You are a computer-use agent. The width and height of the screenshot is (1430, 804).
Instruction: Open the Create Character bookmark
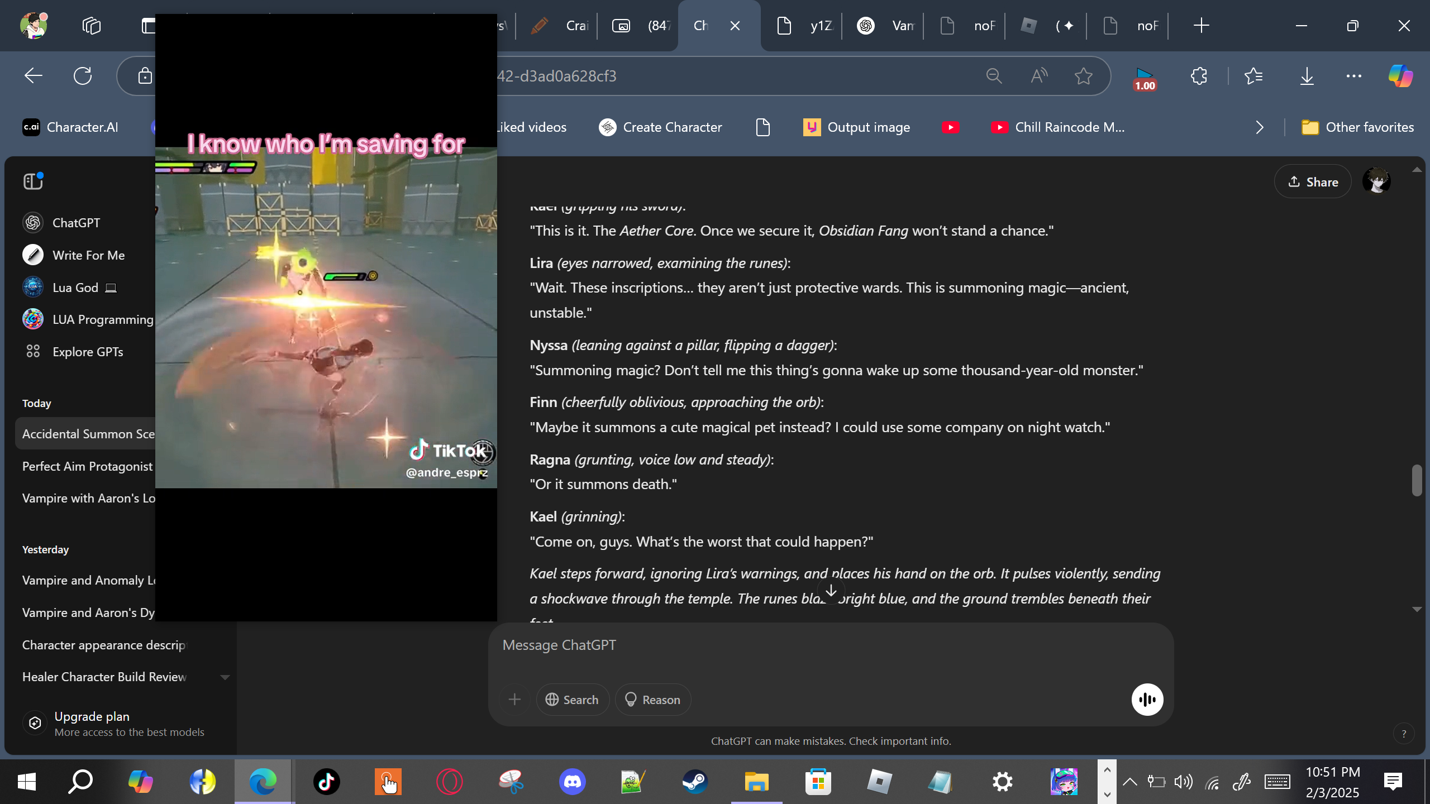(x=660, y=127)
